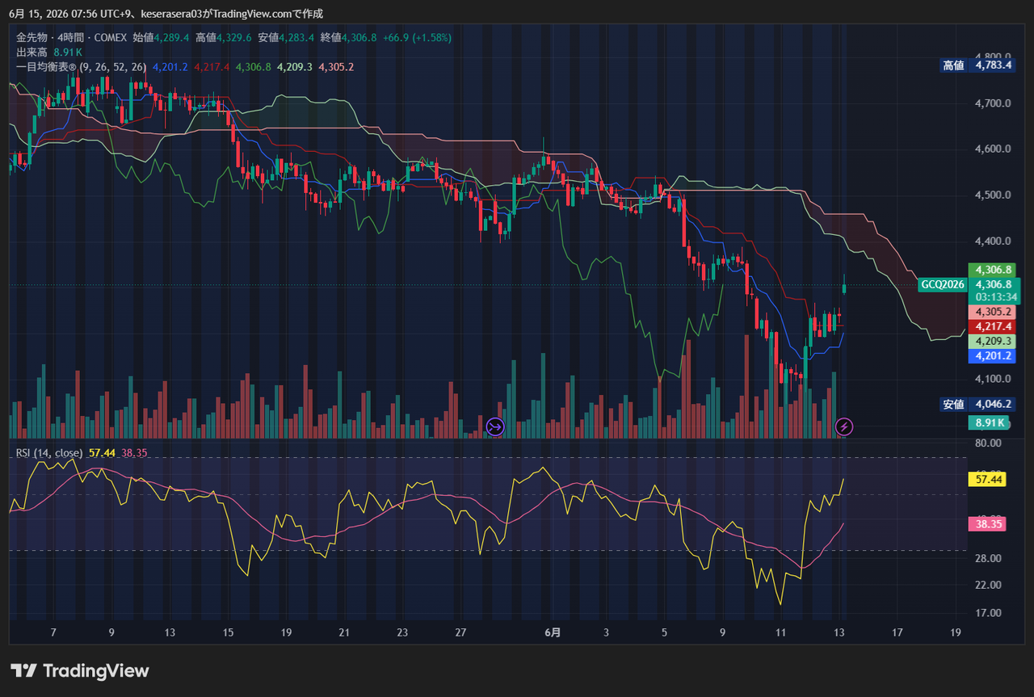Click the purple lightning bolt icon
This screenshot has height=697, width=1034.
[843, 426]
